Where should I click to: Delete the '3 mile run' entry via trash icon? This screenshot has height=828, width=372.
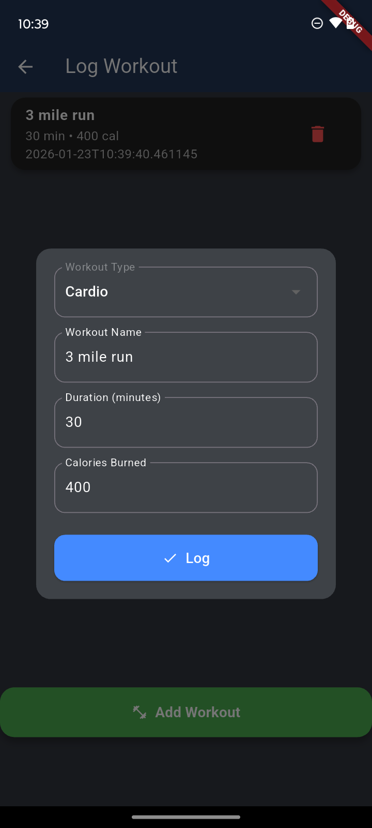[317, 134]
